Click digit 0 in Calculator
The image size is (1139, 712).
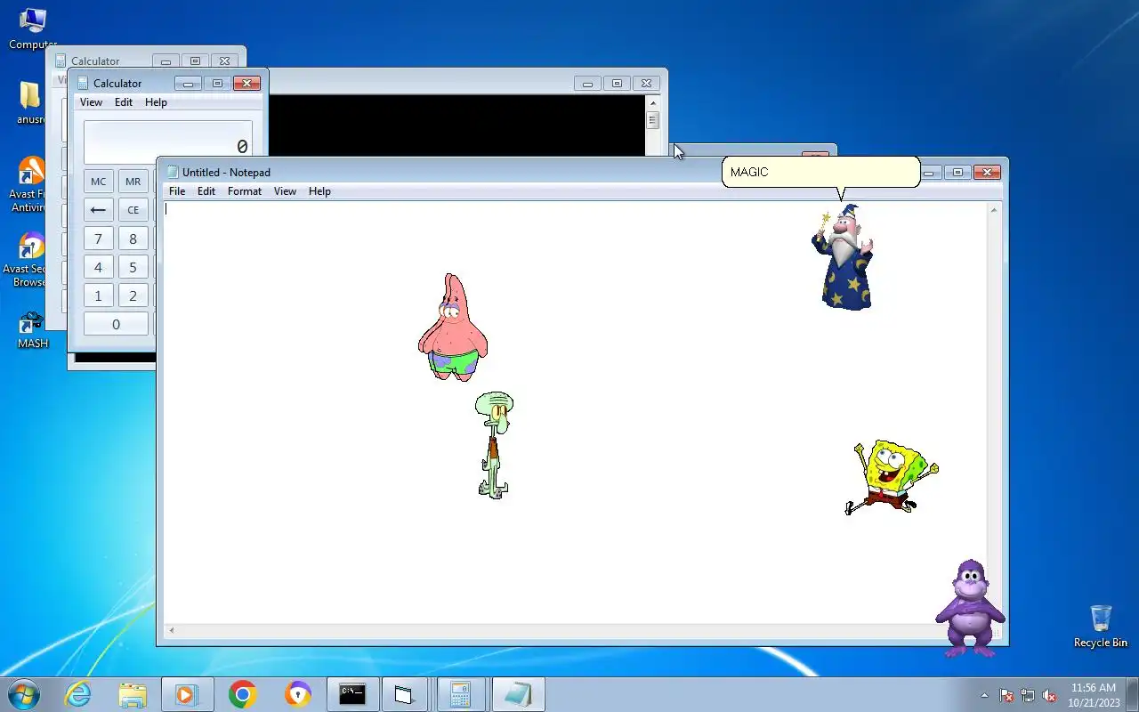(x=116, y=324)
